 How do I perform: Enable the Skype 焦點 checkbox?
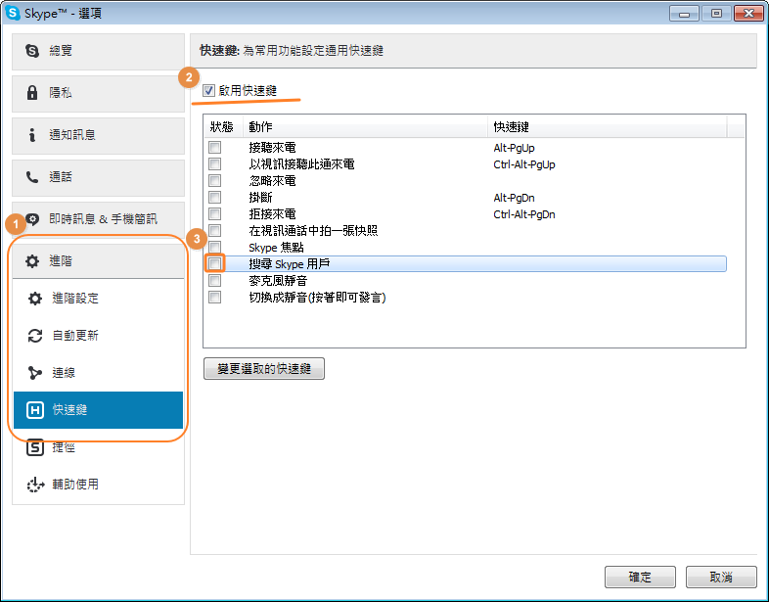215,247
